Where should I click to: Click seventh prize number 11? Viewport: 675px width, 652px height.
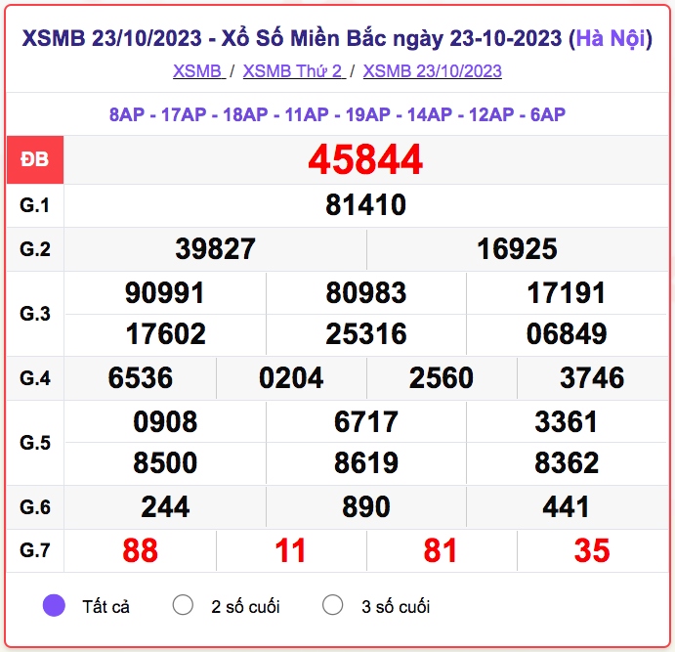(x=290, y=550)
